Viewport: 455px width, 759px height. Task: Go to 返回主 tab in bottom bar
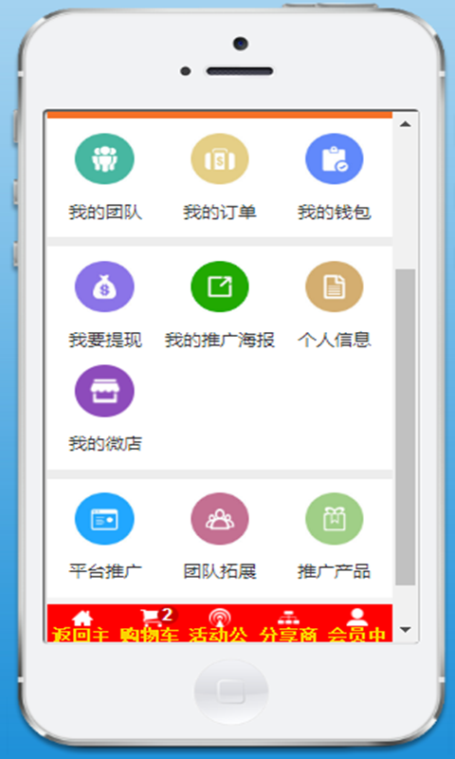click(82, 635)
